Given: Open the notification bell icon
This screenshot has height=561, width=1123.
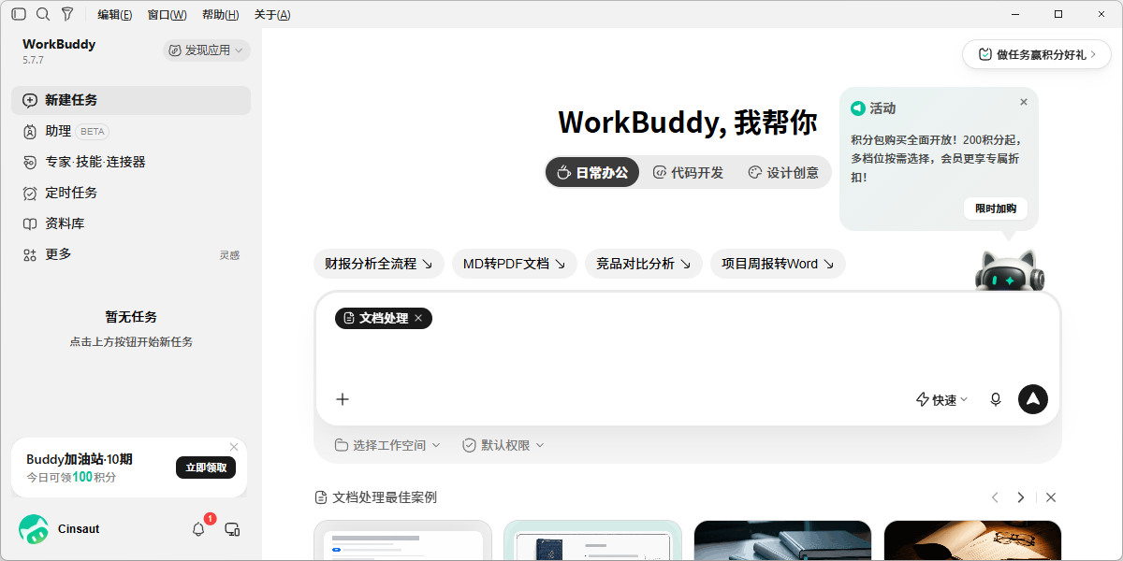Looking at the screenshot, I should (198, 529).
